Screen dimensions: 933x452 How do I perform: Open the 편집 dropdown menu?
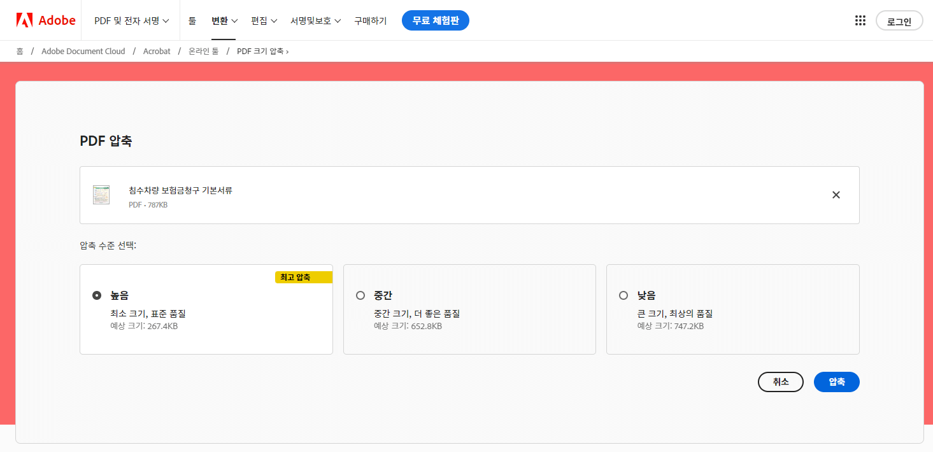coord(264,20)
